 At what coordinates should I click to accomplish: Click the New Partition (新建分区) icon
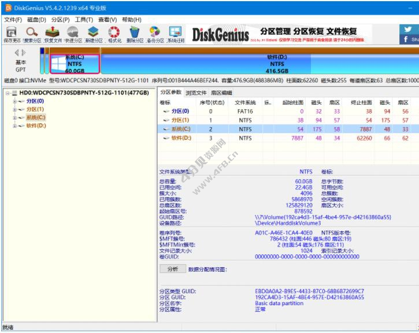coord(94,34)
